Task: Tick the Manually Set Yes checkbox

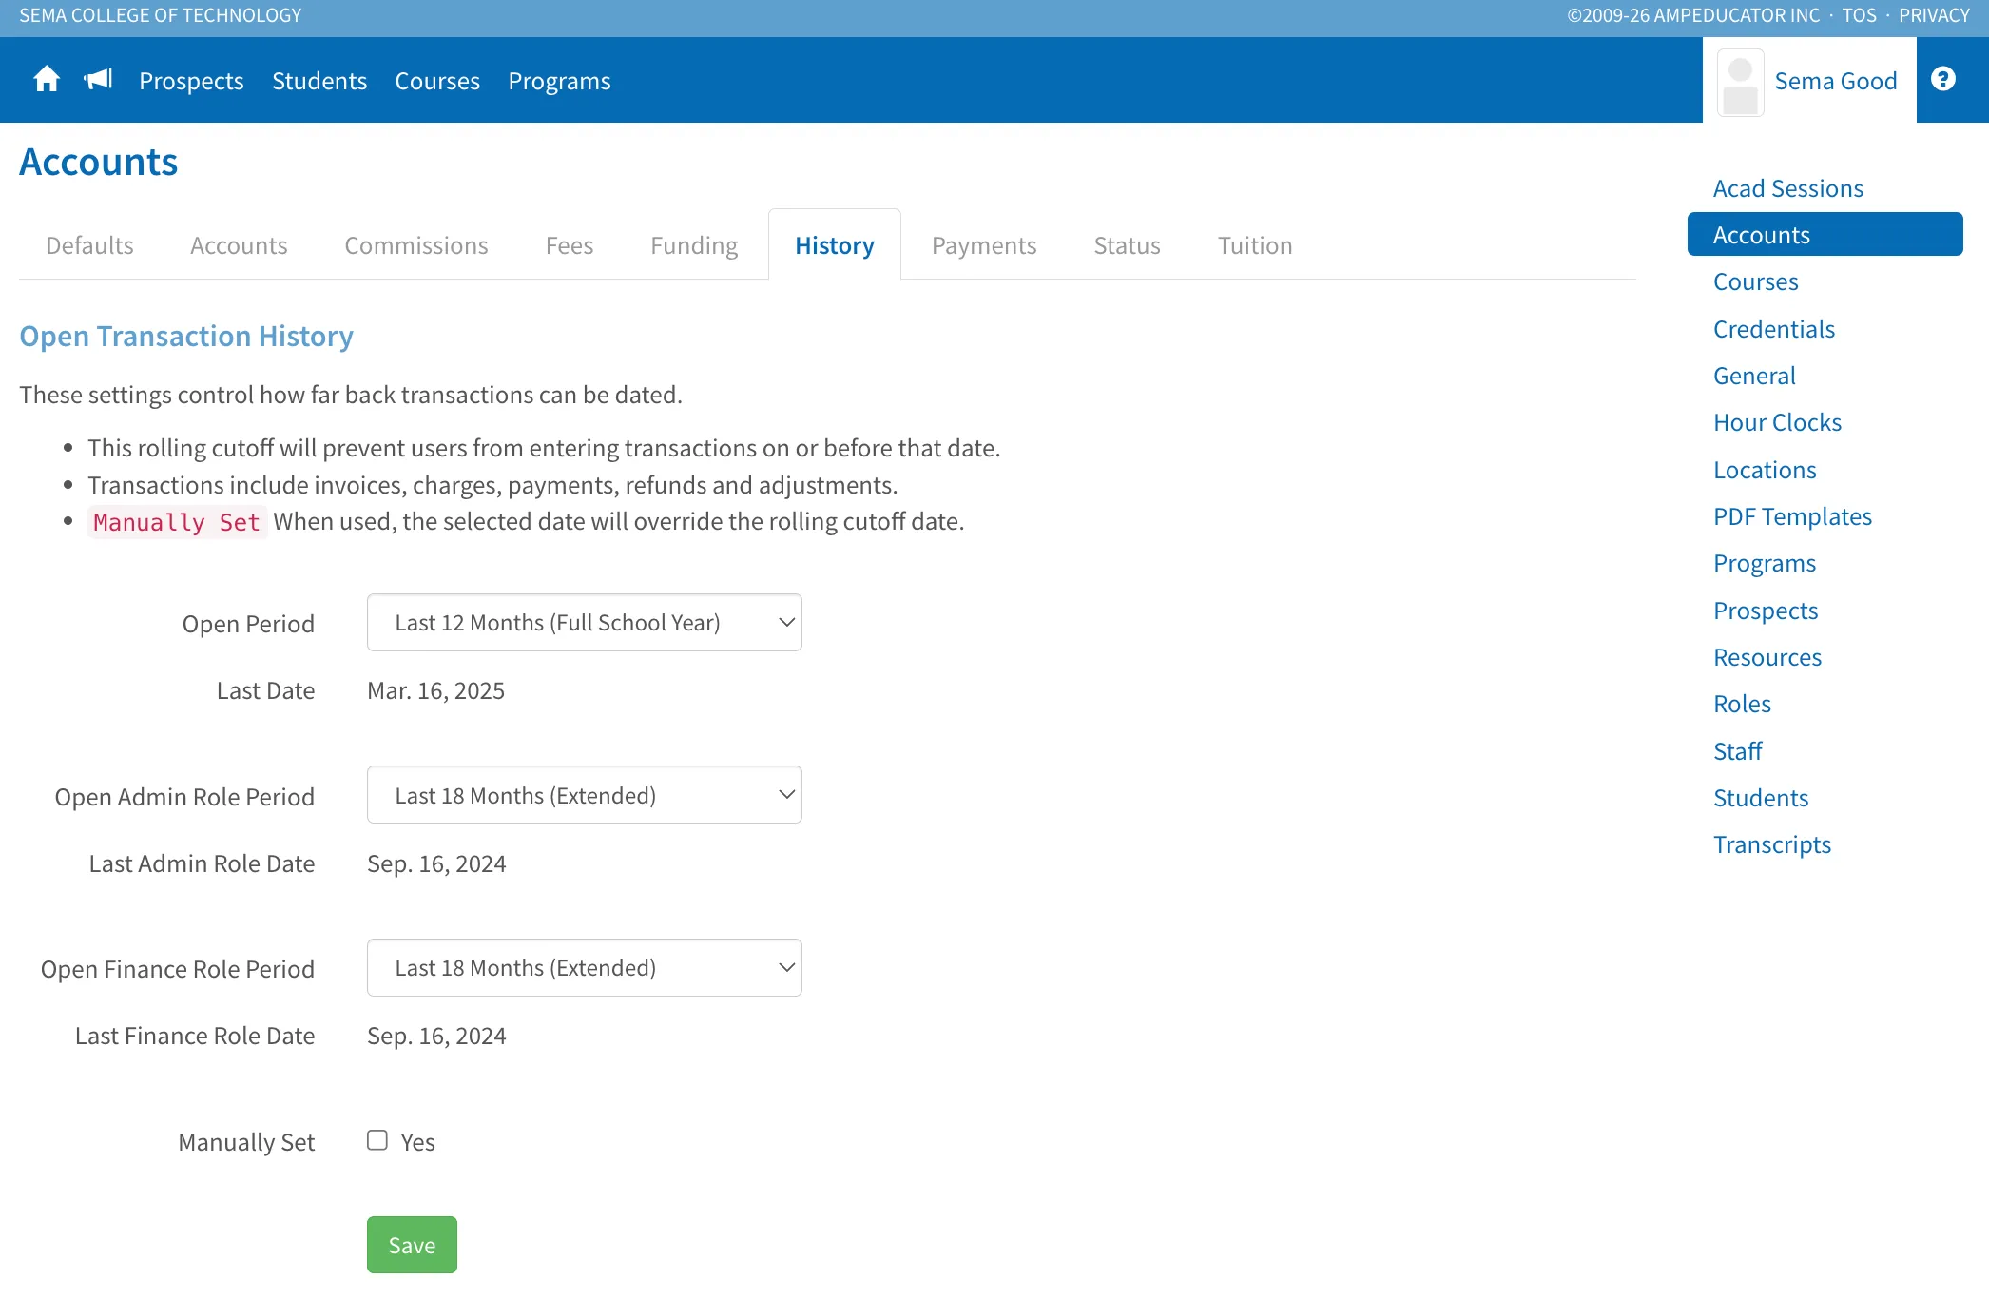Action: tap(377, 1140)
